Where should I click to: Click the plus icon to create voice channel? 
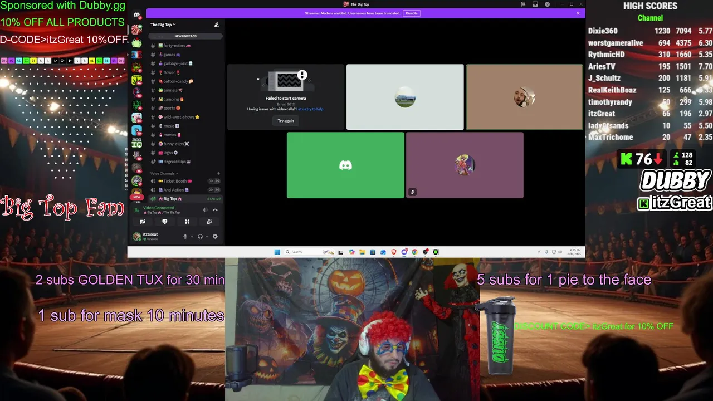[218, 173]
